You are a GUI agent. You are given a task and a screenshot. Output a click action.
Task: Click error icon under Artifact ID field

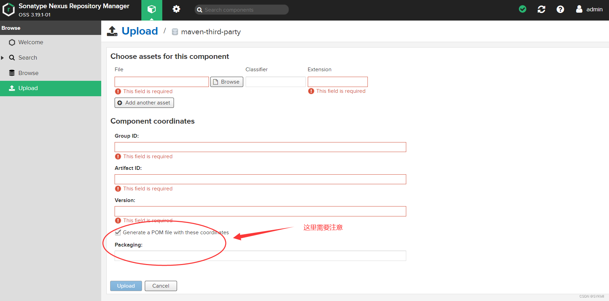click(x=118, y=189)
